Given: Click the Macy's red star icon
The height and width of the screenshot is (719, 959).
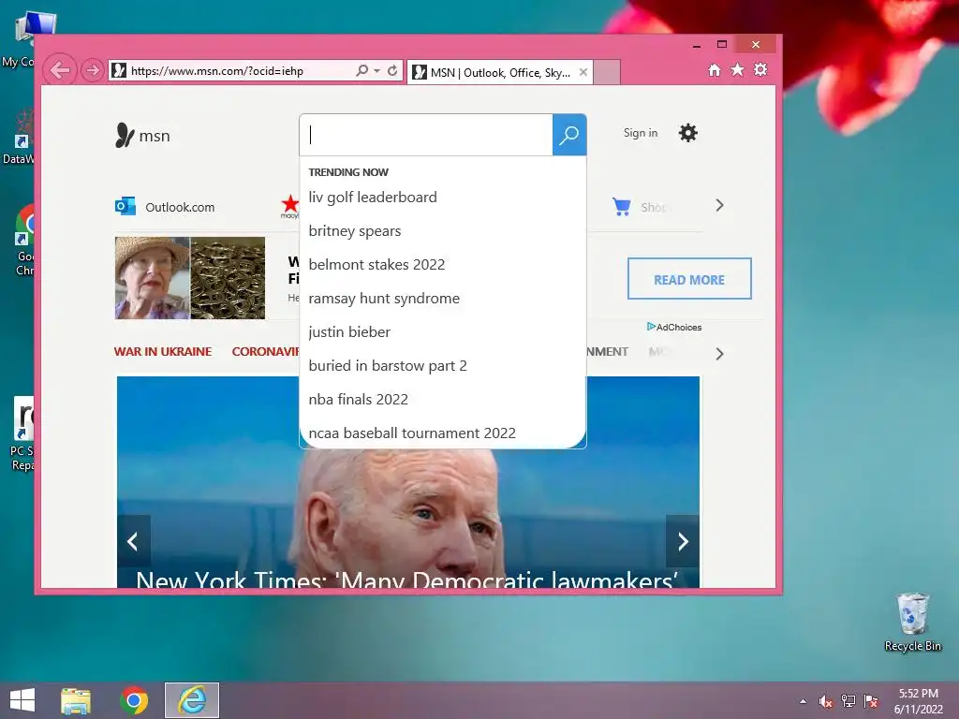Looking at the screenshot, I should (290, 205).
